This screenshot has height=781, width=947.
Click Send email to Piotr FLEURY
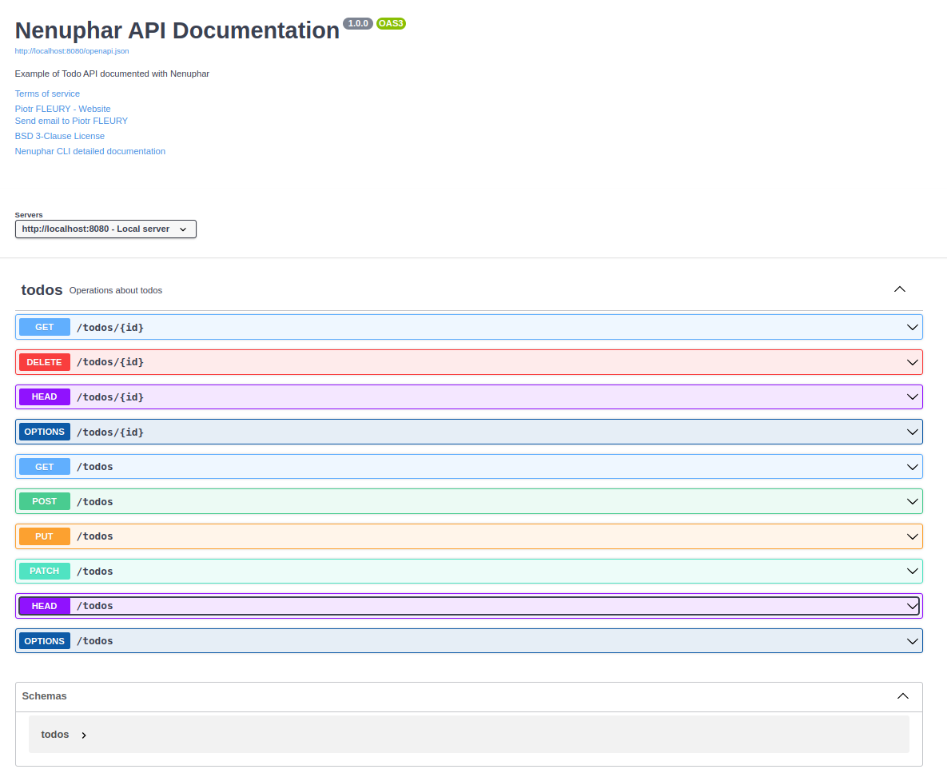[x=71, y=121]
